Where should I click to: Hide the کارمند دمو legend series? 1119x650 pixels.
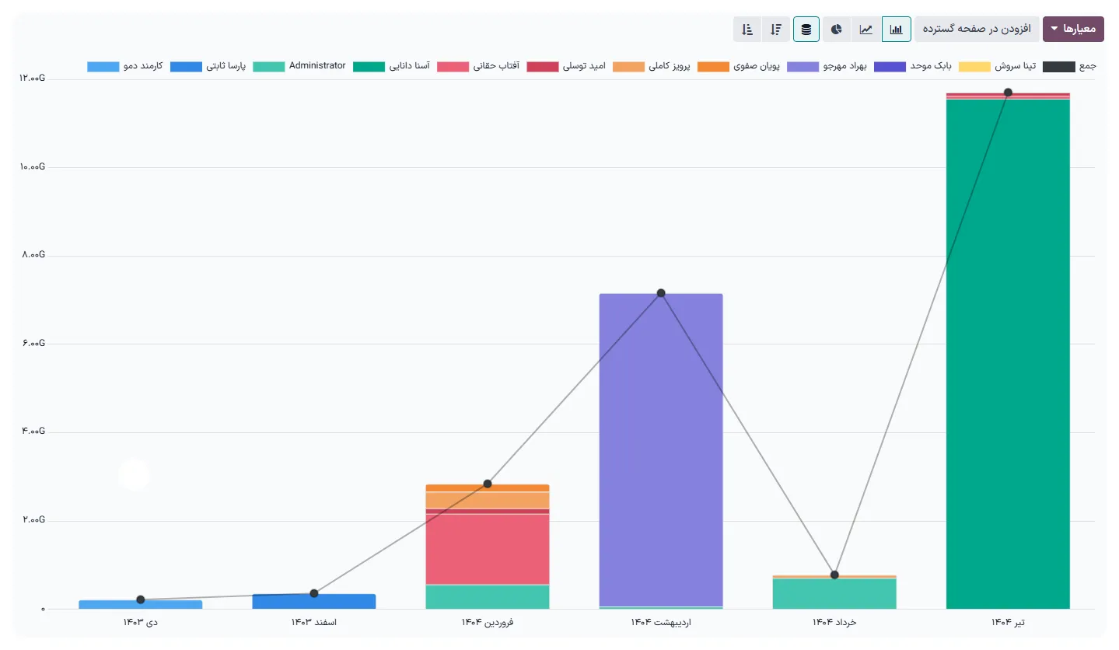click(x=142, y=66)
